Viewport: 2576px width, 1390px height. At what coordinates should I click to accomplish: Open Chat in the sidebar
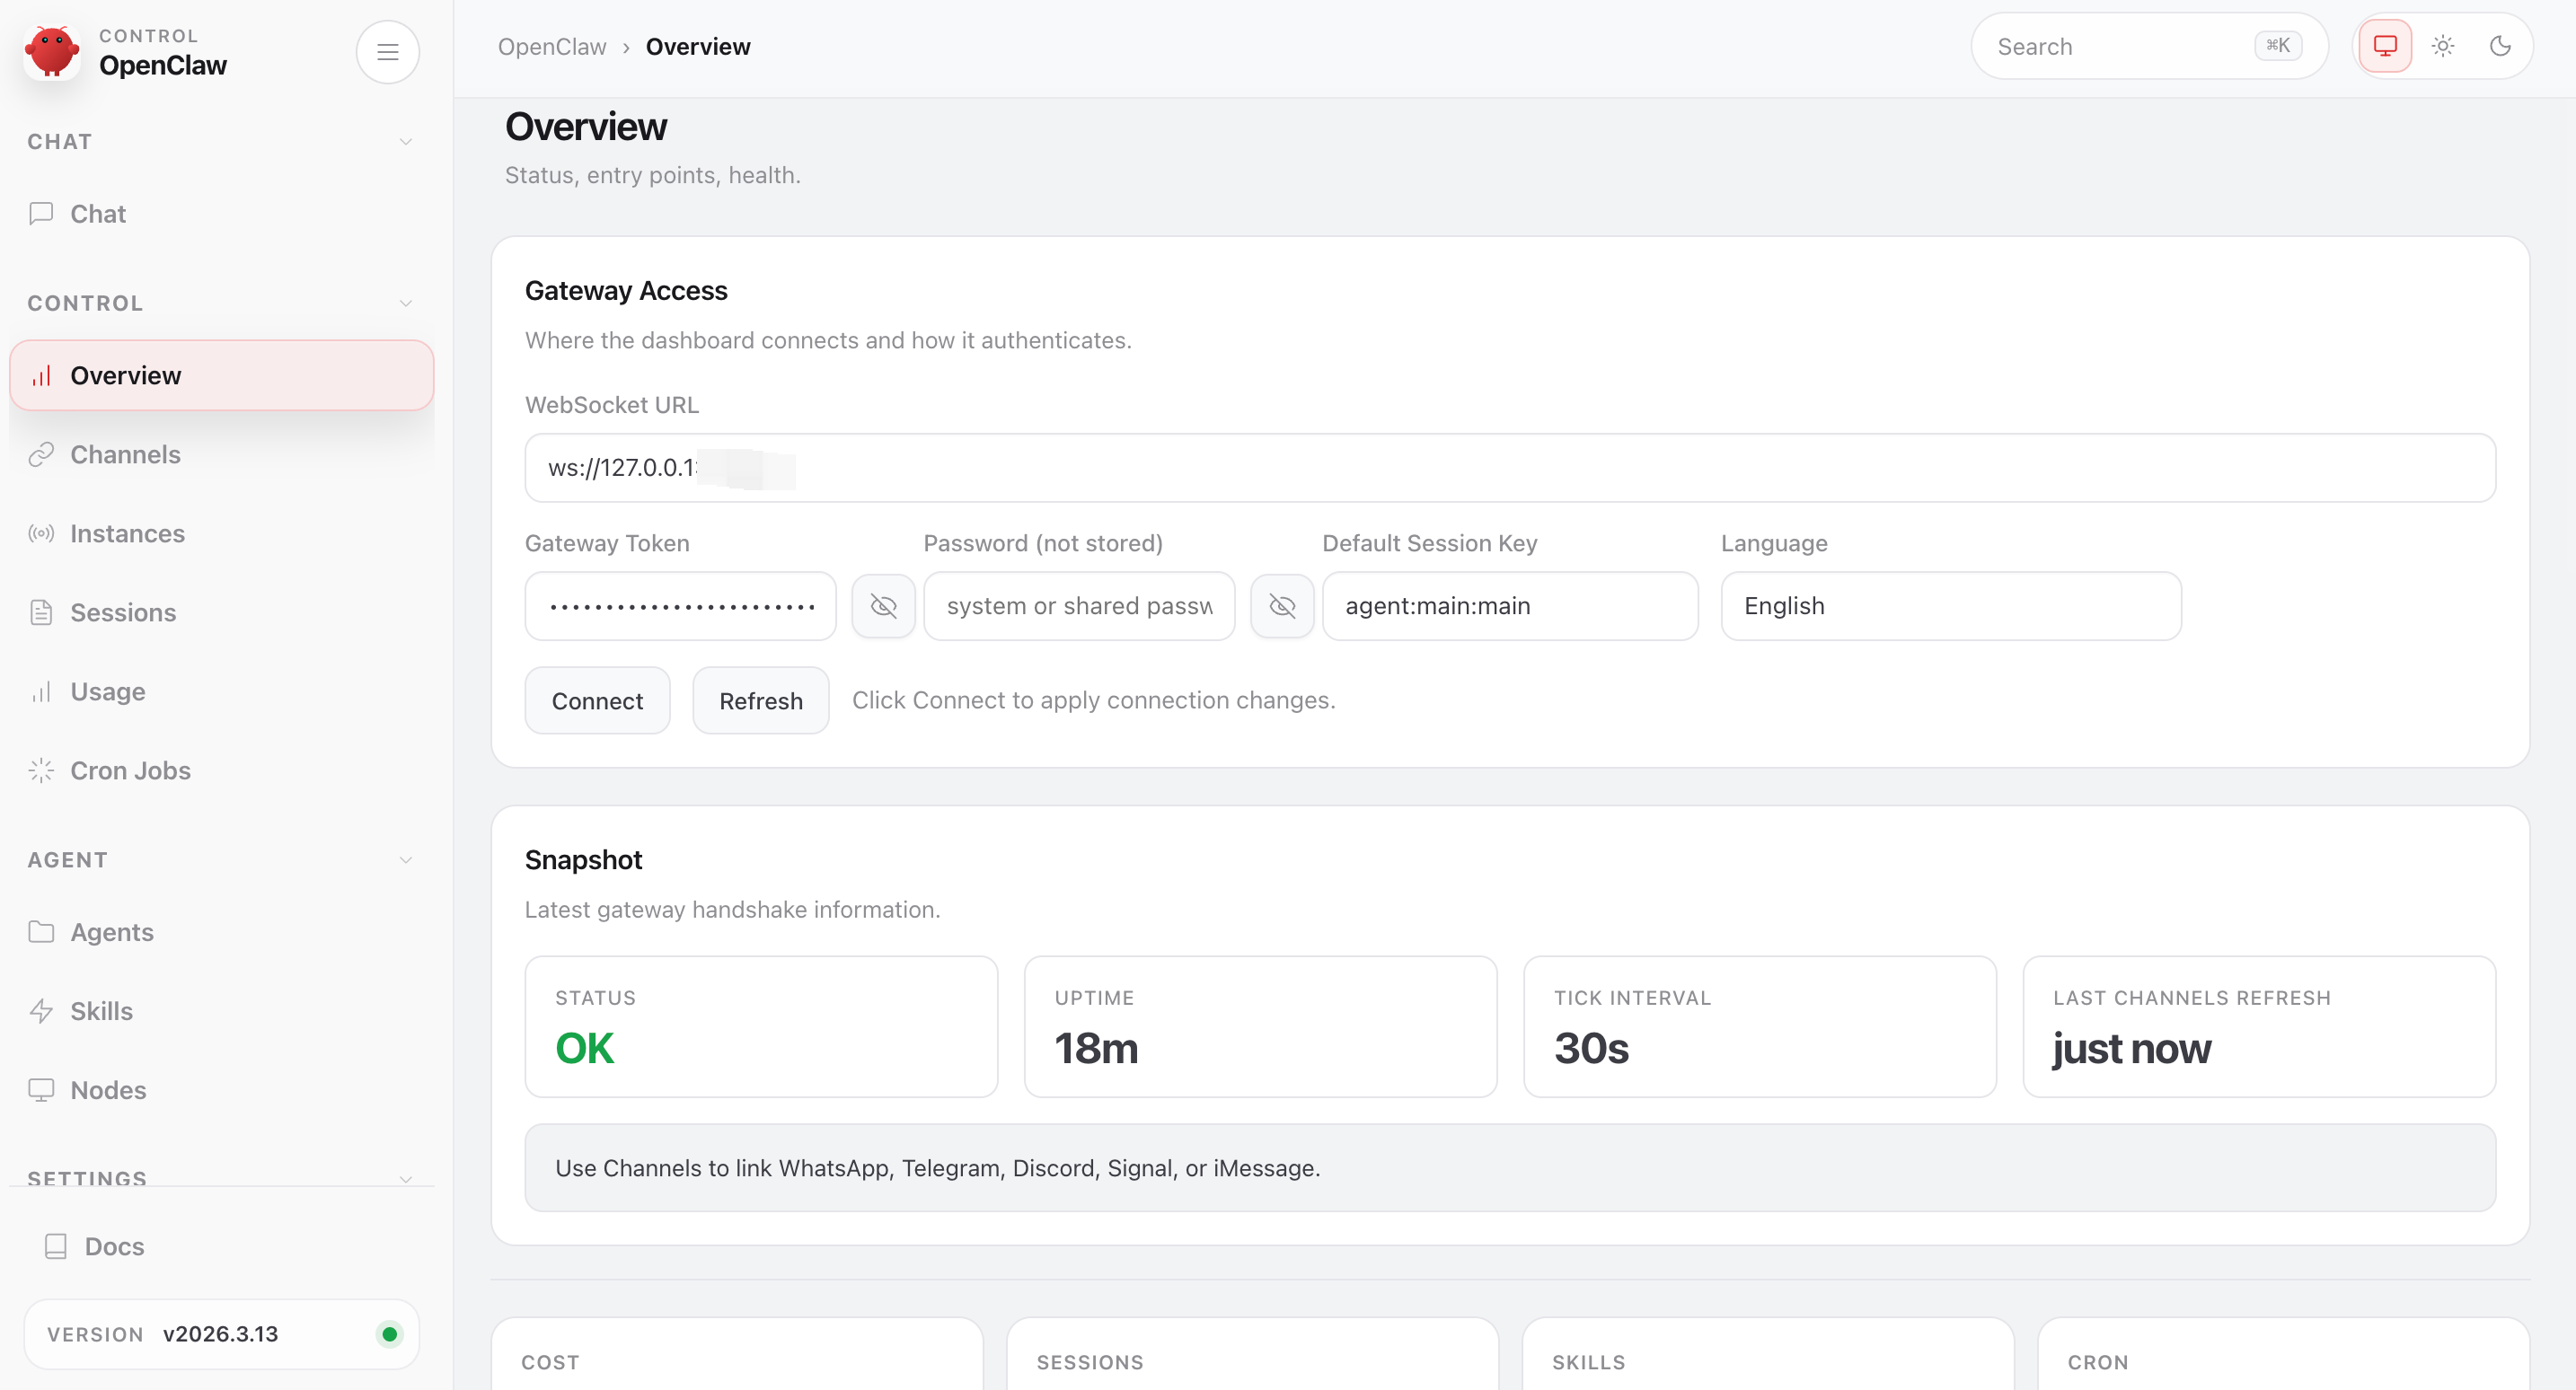[x=221, y=214]
